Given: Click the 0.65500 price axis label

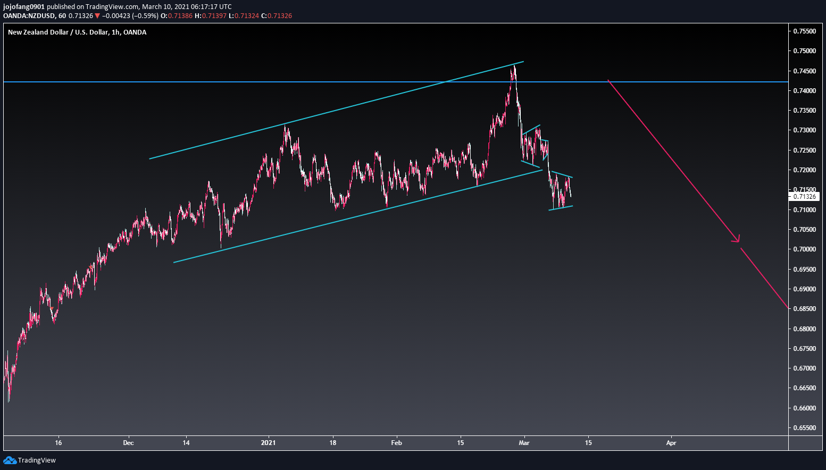Looking at the screenshot, I should [x=804, y=428].
